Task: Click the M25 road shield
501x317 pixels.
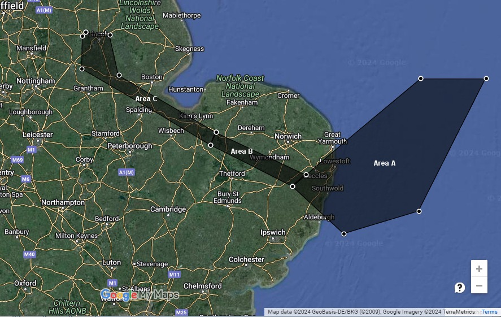Action: tap(181, 312)
